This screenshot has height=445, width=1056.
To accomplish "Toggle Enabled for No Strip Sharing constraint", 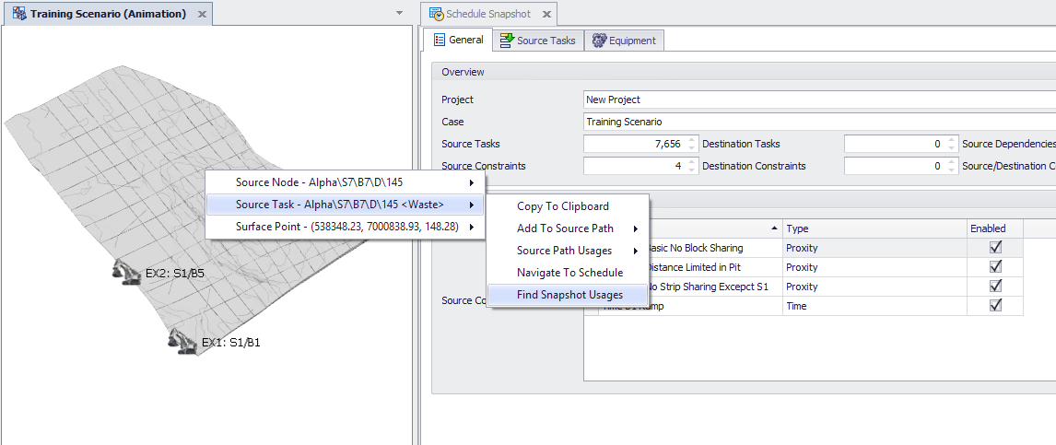I will pos(995,287).
